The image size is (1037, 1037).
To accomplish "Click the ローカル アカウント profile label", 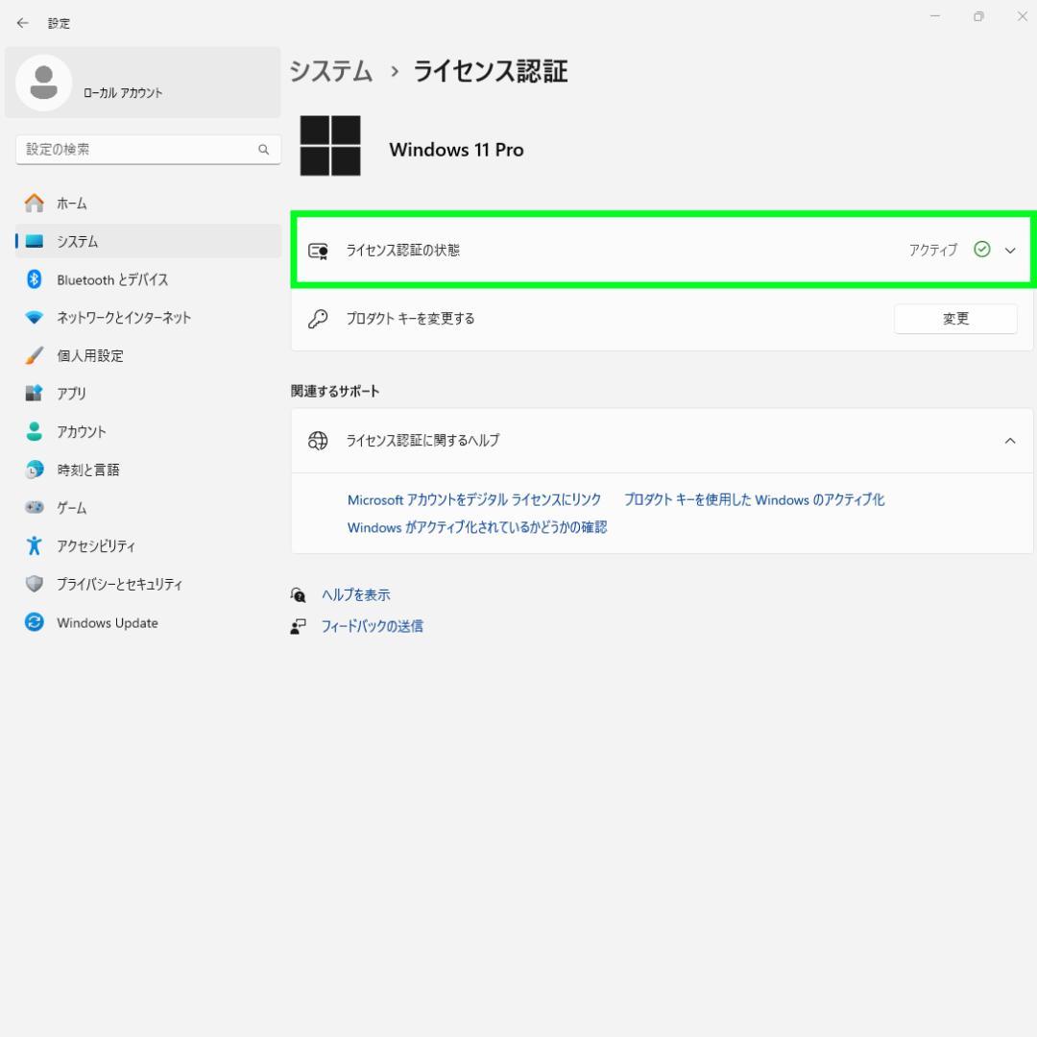I will (x=123, y=93).
